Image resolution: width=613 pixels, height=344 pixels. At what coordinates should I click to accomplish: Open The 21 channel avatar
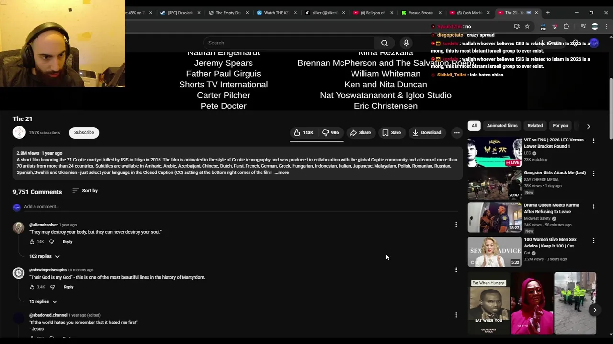point(19,132)
